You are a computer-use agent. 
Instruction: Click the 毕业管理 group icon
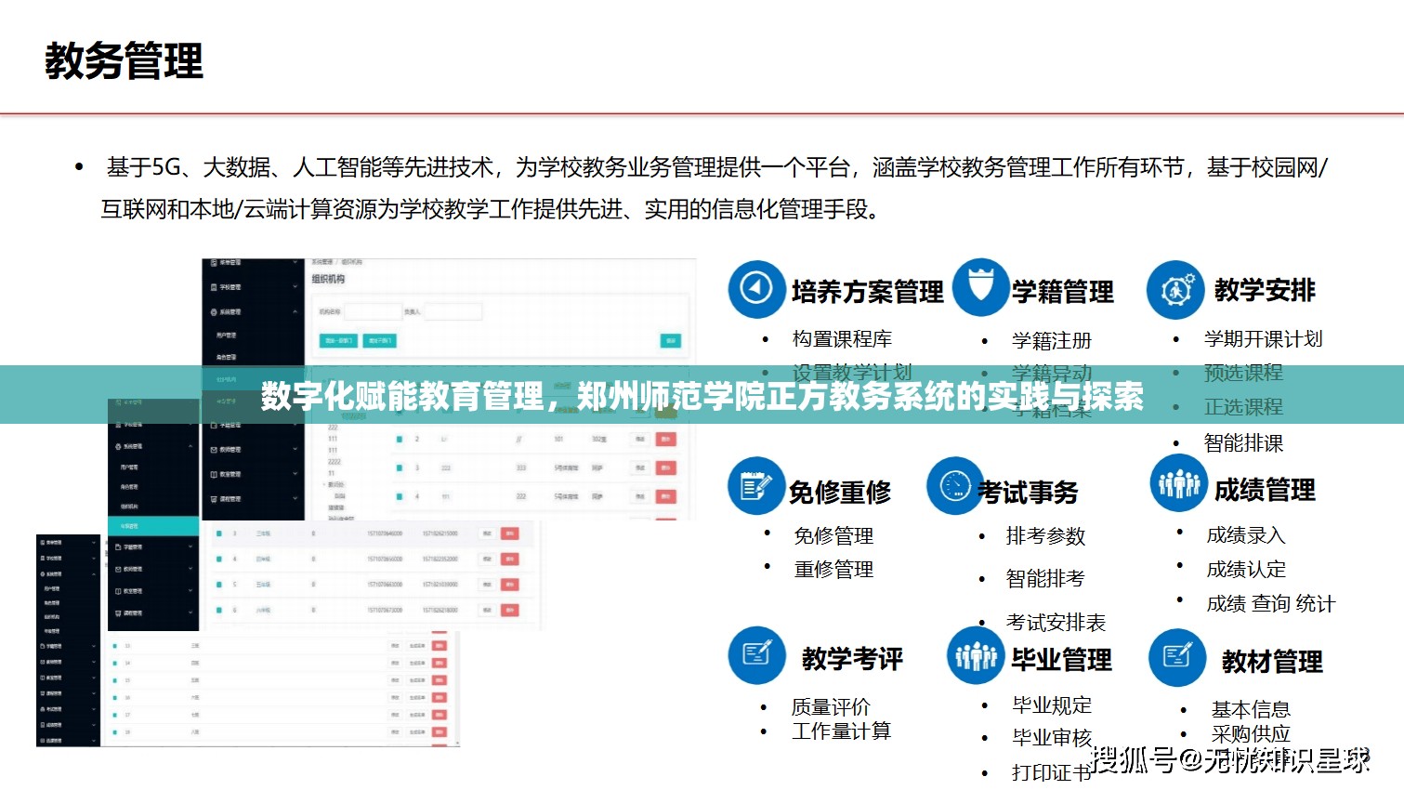tap(976, 656)
